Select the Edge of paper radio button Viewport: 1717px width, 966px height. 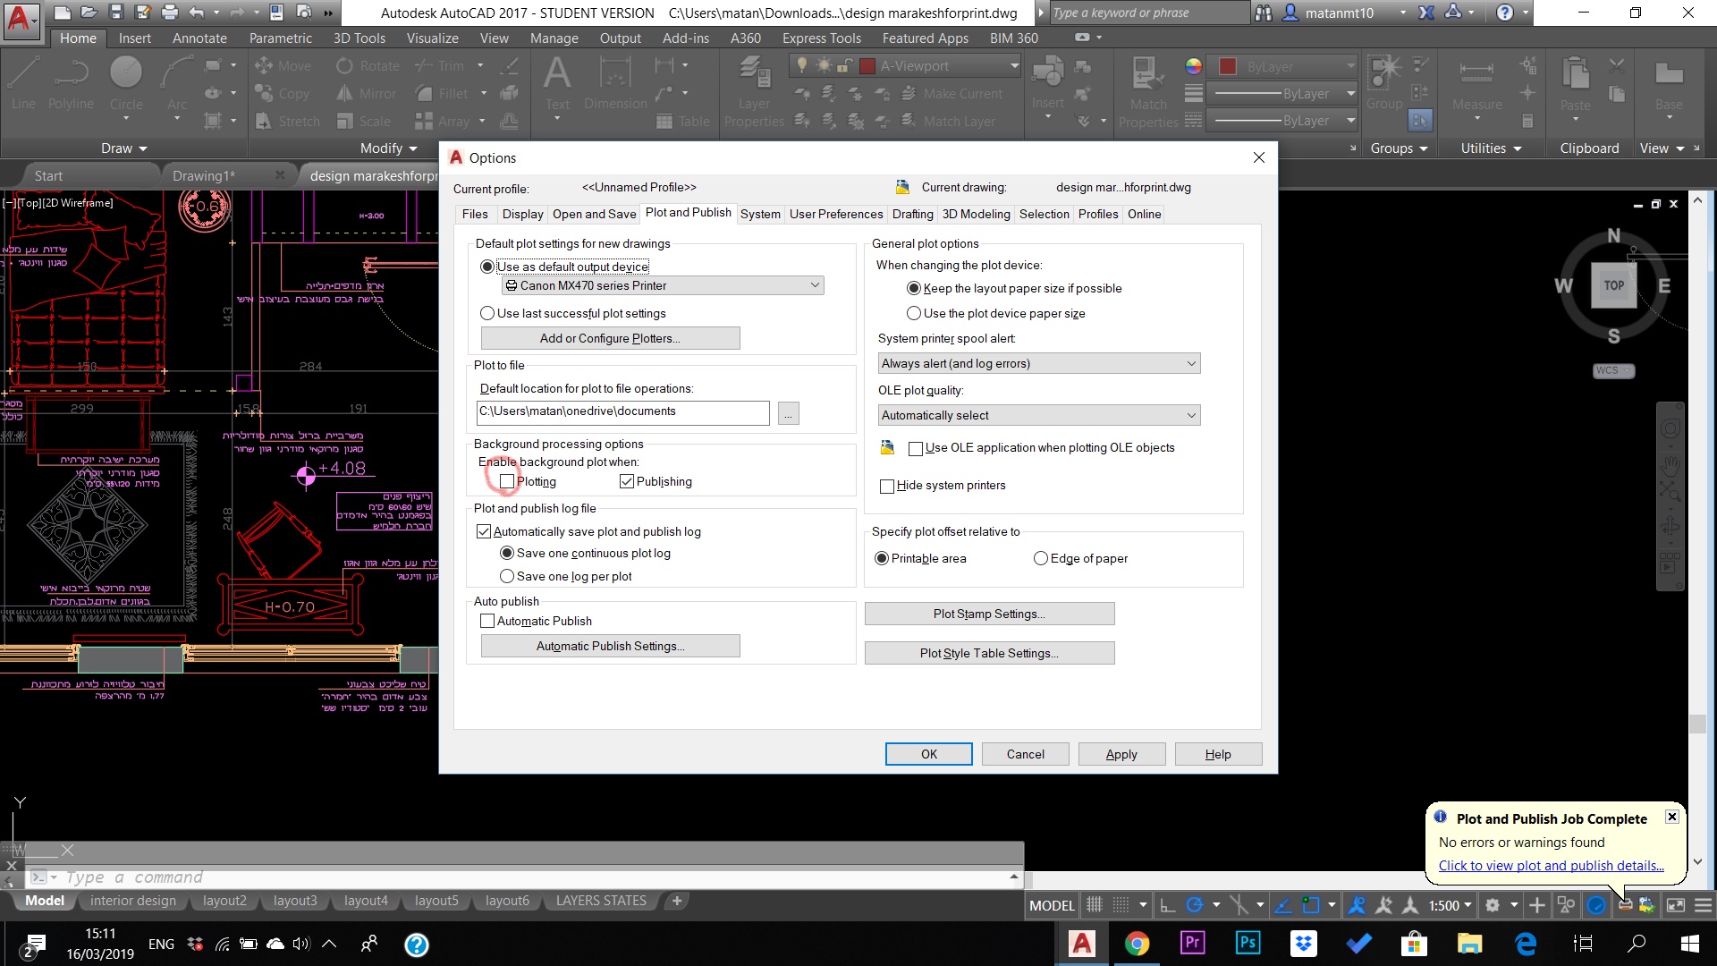click(1040, 557)
